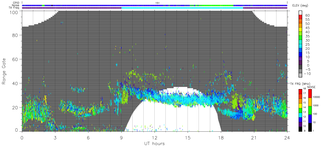Click the 10000 label on NOISE bar
Image resolution: width=323 pixels, height=149 pixels.
click(x=317, y=97)
